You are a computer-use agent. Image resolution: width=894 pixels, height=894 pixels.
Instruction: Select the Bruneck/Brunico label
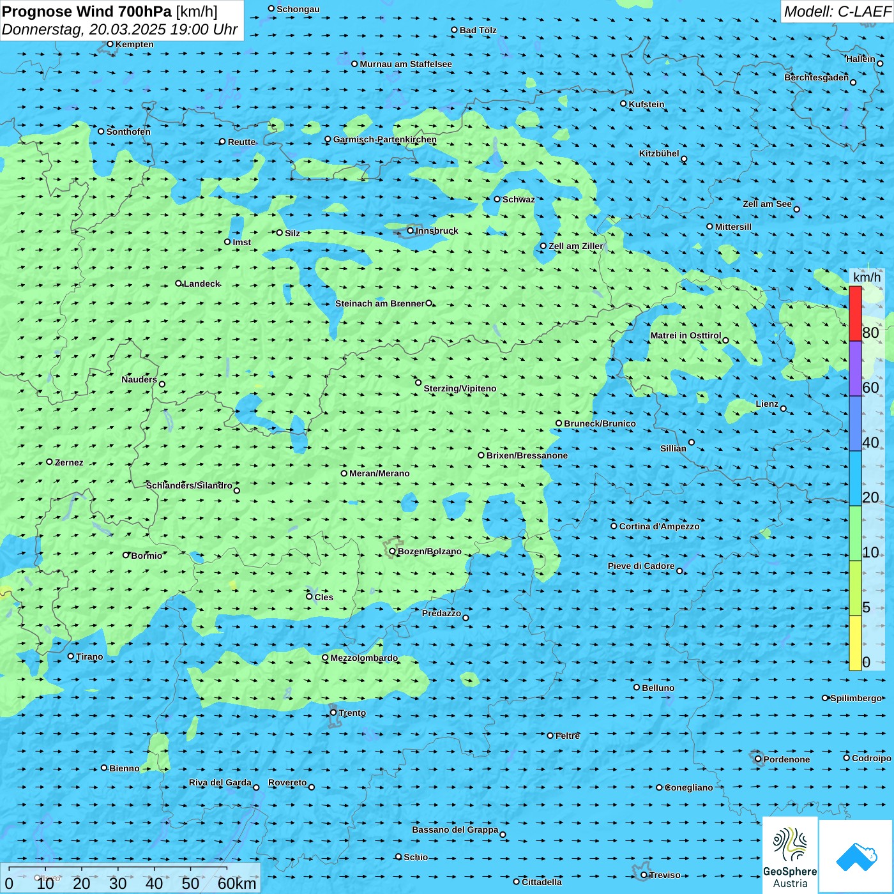[x=600, y=423]
